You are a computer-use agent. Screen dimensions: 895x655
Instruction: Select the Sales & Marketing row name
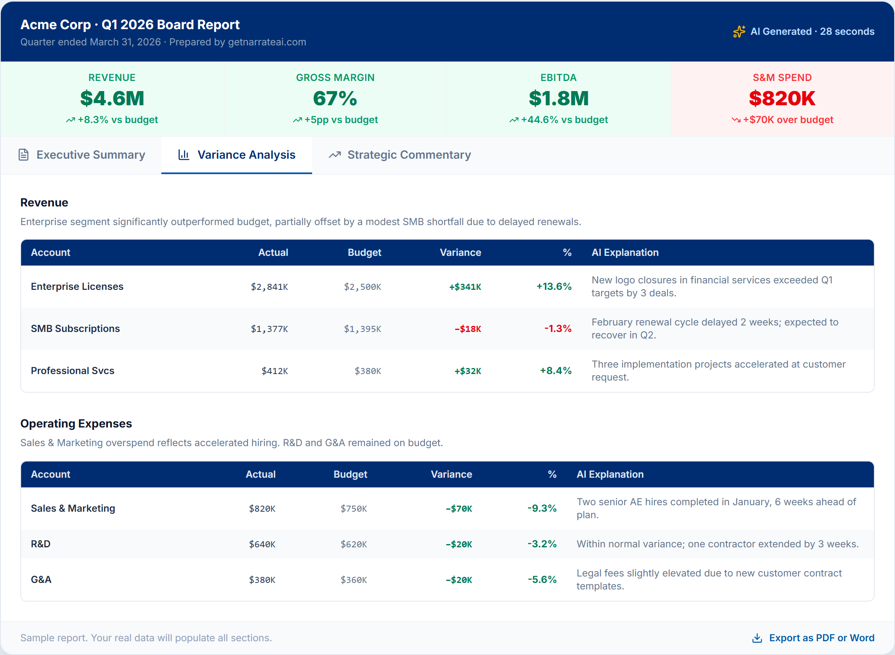[73, 508]
